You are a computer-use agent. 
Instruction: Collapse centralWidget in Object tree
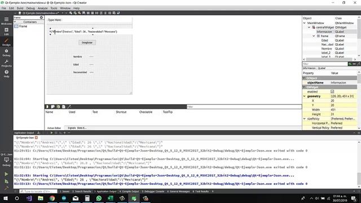[x=309, y=28]
